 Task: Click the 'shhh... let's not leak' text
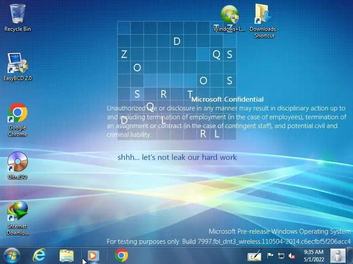(177, 157)
